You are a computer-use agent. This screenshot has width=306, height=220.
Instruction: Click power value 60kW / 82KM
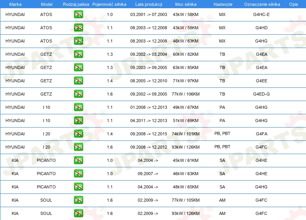tap(185, 54)
